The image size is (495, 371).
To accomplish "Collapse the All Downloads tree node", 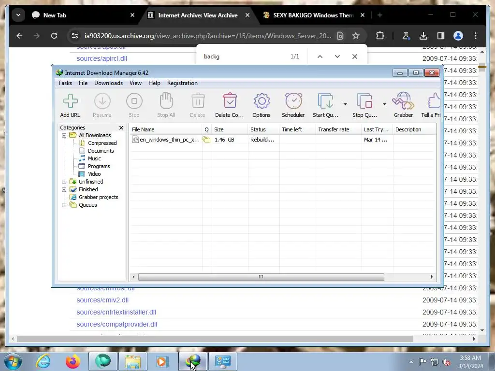I will [x=64, y=135].
